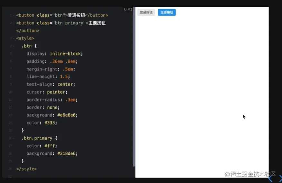282x183 pixels.
Task: Click the blue 主要按钮 preview button
Action: 167,13
